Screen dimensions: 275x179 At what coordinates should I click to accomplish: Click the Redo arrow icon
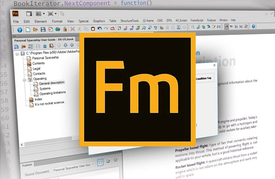[106, 28]
